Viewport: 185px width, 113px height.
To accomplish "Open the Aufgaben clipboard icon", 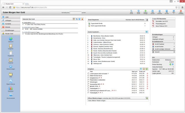I will (x=11, y=46).
